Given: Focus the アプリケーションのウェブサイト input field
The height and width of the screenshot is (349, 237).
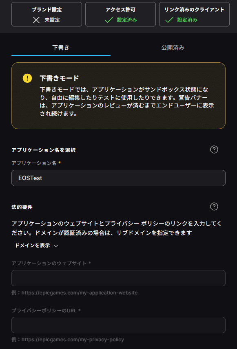Looking at the screenshot, I should pyautogui.click(x=118, y=278).
